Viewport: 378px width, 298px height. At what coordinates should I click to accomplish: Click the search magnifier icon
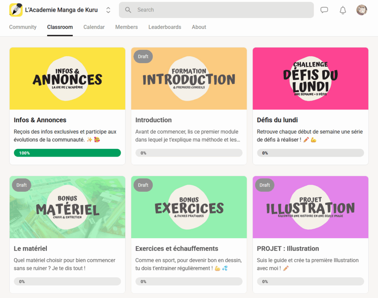coord(128,10)
